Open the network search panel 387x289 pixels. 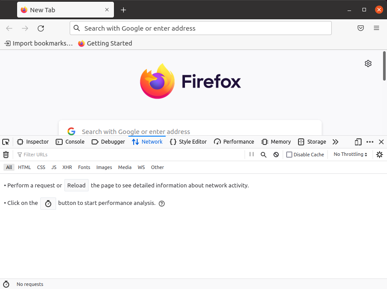[263, 155]
